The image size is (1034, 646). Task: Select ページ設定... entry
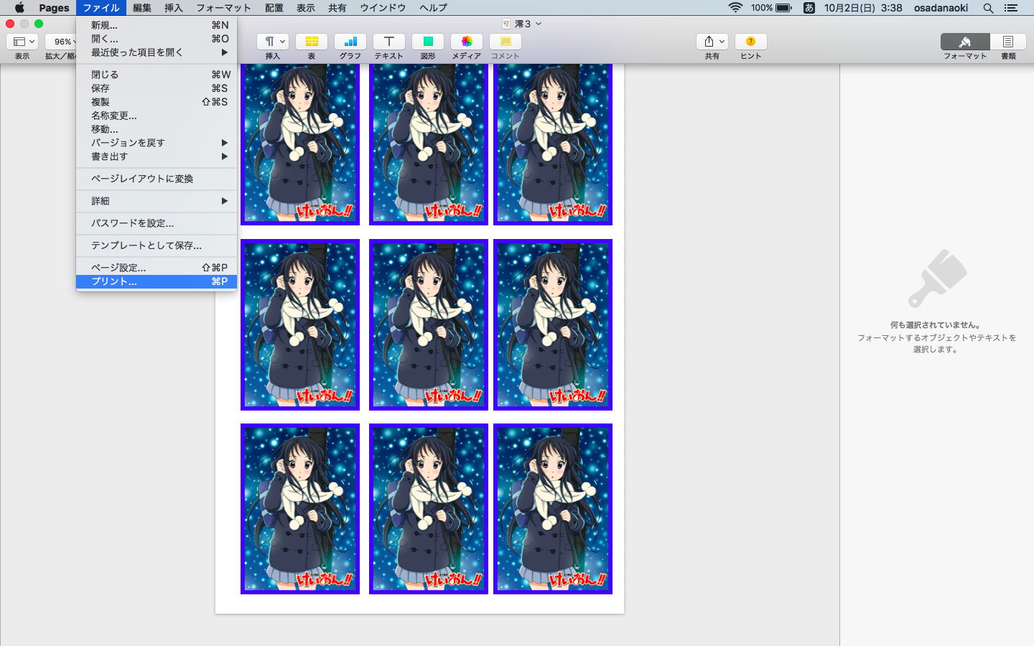(x=157, y=268)
